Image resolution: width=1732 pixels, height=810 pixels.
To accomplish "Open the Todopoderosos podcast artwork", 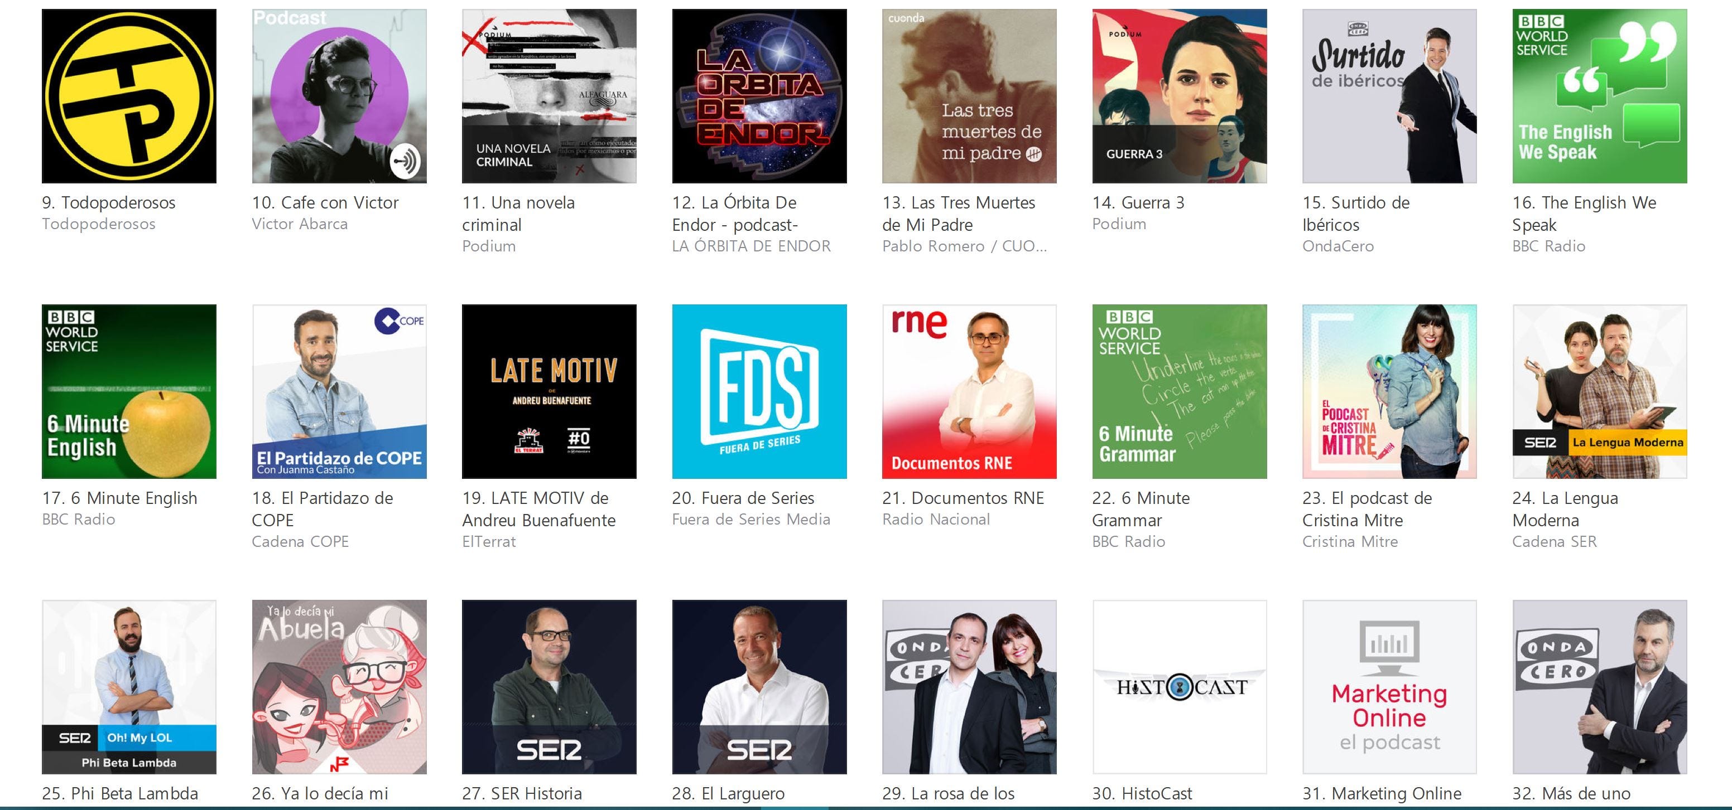I will tap(129, 96).
